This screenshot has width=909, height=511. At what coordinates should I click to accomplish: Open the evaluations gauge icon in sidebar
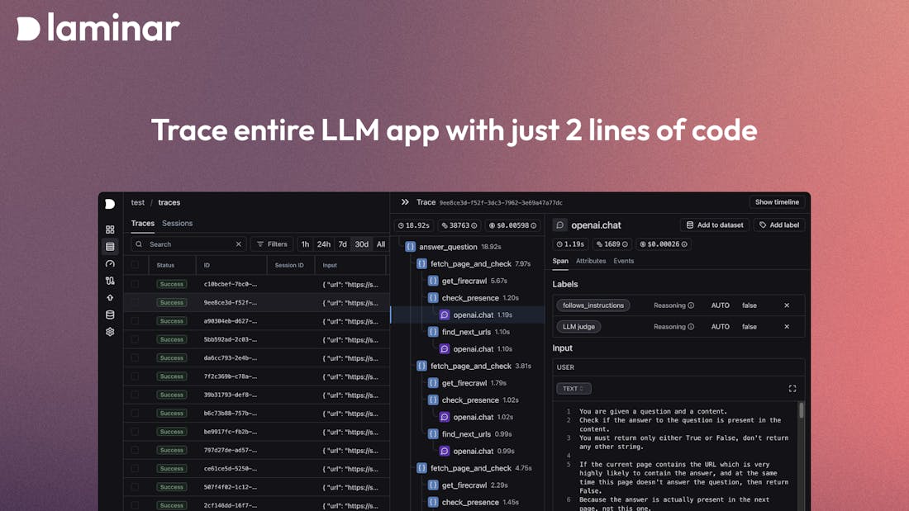110,263
